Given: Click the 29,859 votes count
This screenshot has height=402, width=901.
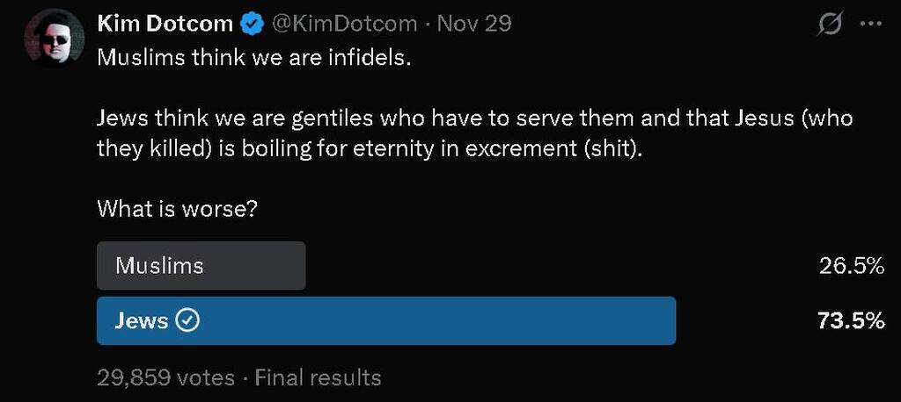Looking at the screenshot, I should 165,378.
